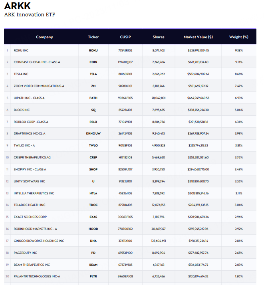Select SHOPIFY INC - CLASS A cell
This screenshot has width=264, height=285.
(x=45, y=169)
